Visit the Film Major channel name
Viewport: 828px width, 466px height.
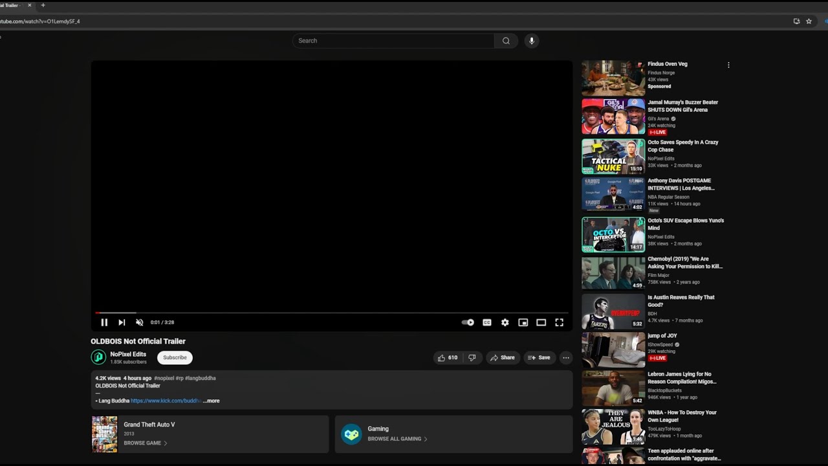659,275
